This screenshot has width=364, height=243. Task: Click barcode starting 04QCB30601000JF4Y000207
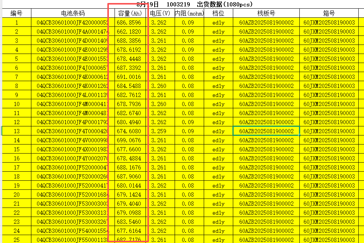click(x=73, y=158)
